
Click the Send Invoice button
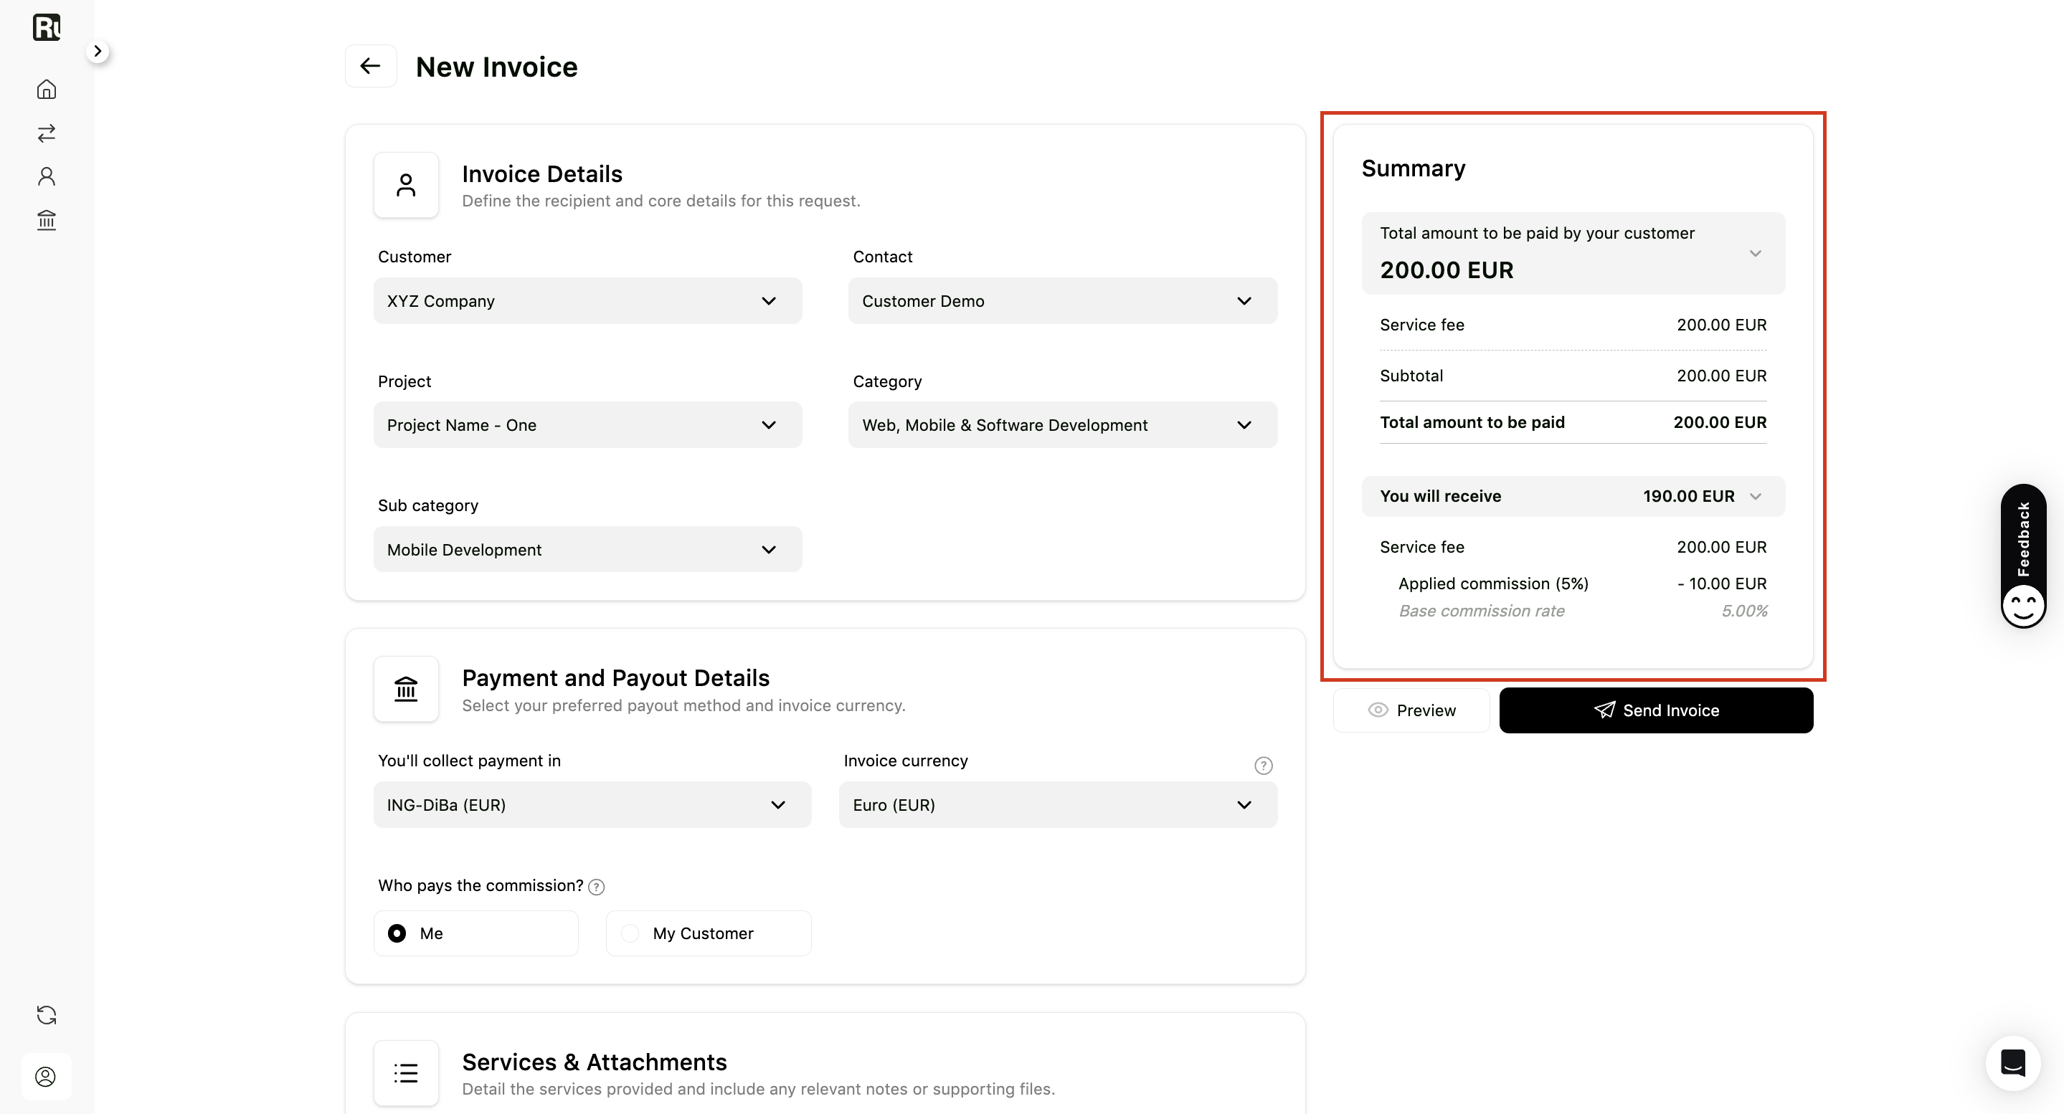pos(1656,710)
